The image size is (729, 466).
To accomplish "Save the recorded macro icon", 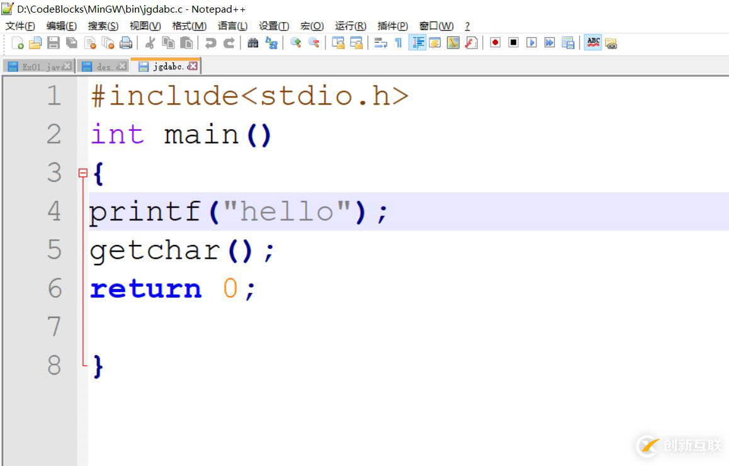I will [x=568, y=43].
